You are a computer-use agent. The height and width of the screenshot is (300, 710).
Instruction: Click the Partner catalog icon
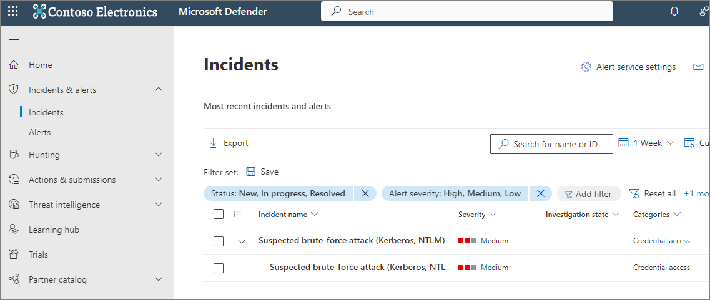[x=14, y=279]
